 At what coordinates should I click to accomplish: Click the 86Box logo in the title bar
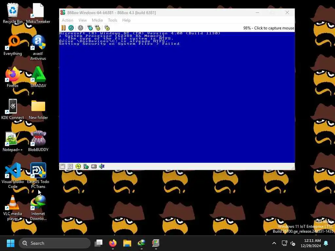pos(62,12)
